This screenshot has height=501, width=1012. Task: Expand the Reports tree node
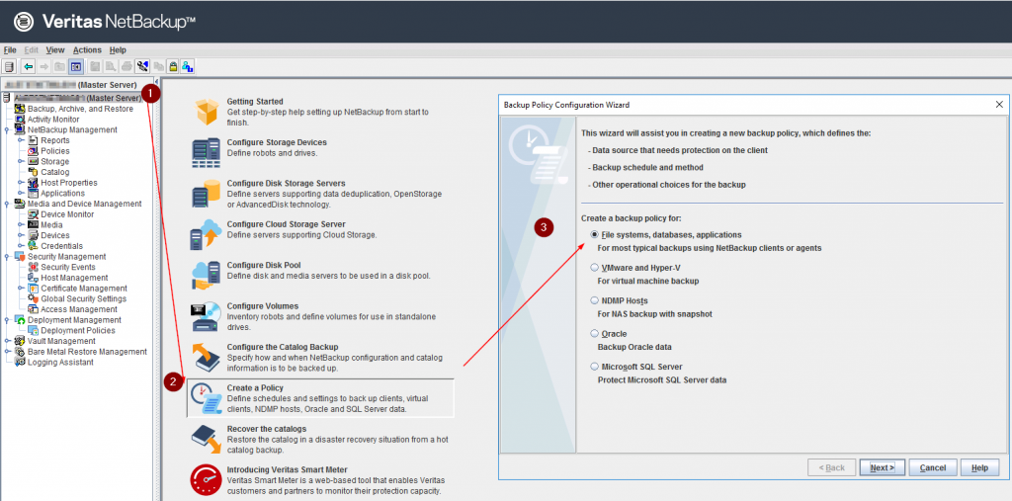20,140
